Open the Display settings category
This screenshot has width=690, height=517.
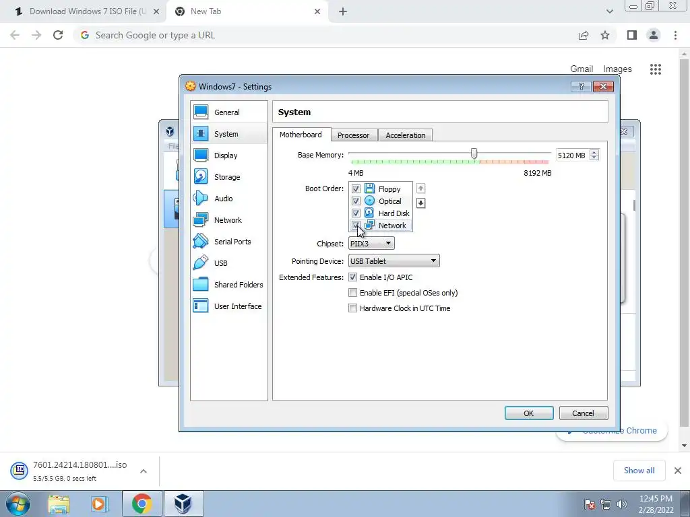(229, 156)
